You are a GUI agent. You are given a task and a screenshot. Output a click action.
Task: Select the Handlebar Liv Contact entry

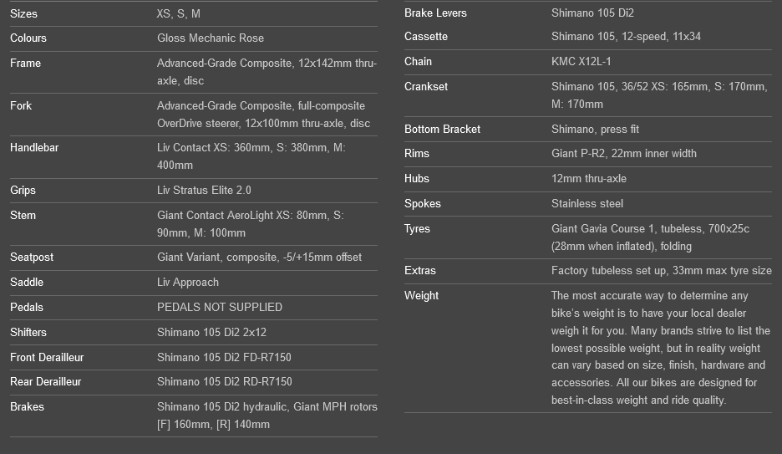click(251, 156)
